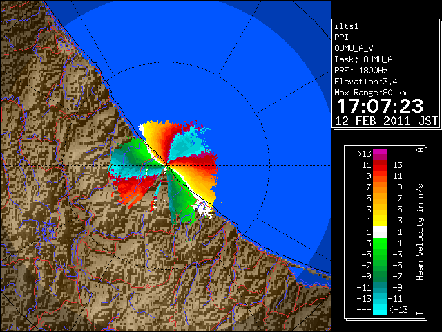The image size is (442, 332).
Task: Pick the white near-zero velocity swatch
Action: coord(380,232)
